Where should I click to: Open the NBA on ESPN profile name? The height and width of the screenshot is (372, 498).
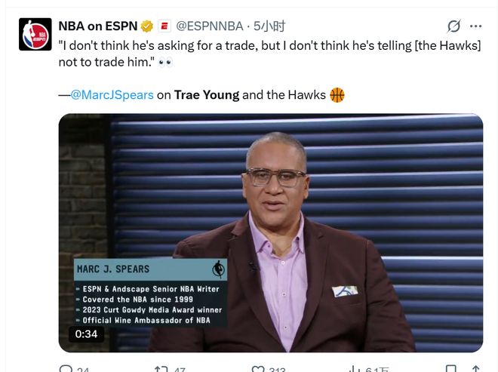(x=97, y=26)
